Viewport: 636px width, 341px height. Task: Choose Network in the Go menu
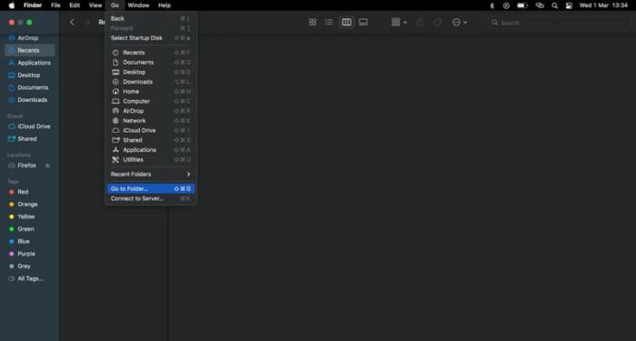pos(151,121)
